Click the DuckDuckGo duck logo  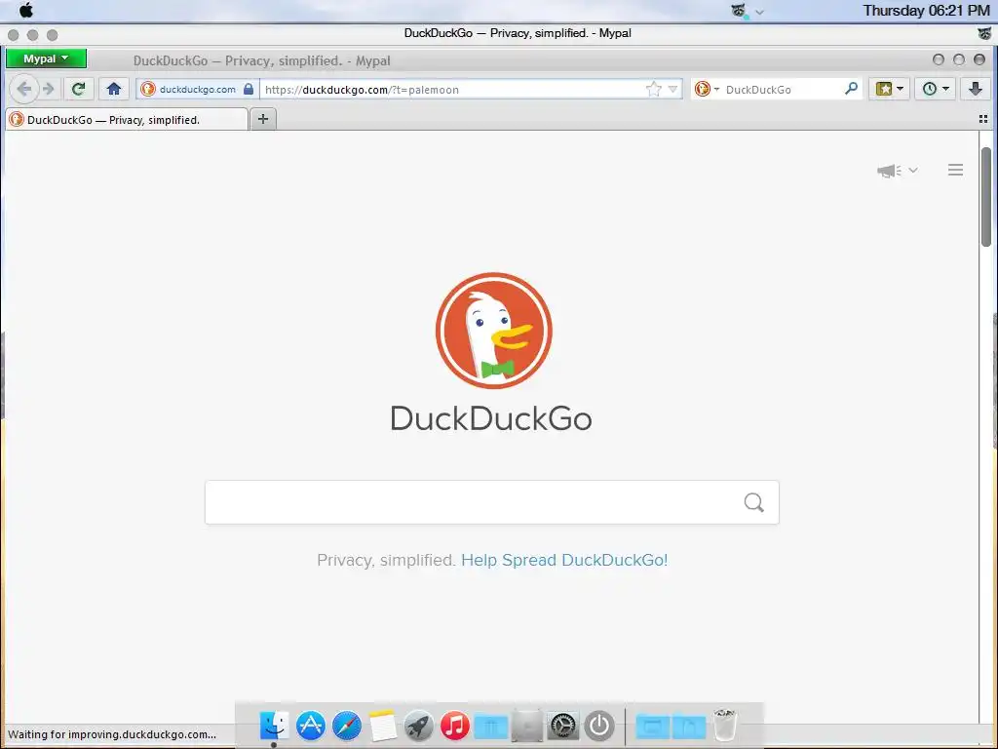point(493,331)
